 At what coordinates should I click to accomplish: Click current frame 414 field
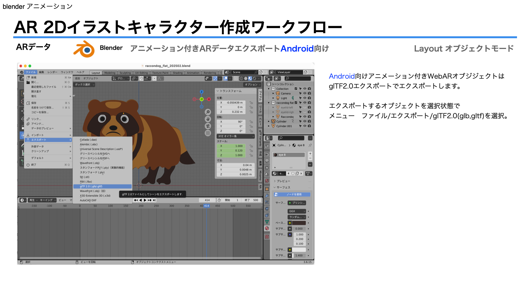pos(208,200)
